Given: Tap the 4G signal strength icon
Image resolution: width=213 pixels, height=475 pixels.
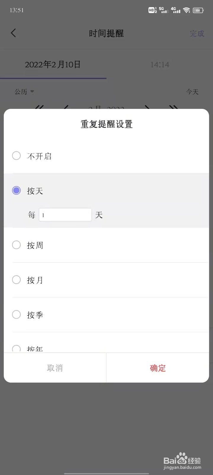Looking at the screenshot, I should (x=175, y=10).
